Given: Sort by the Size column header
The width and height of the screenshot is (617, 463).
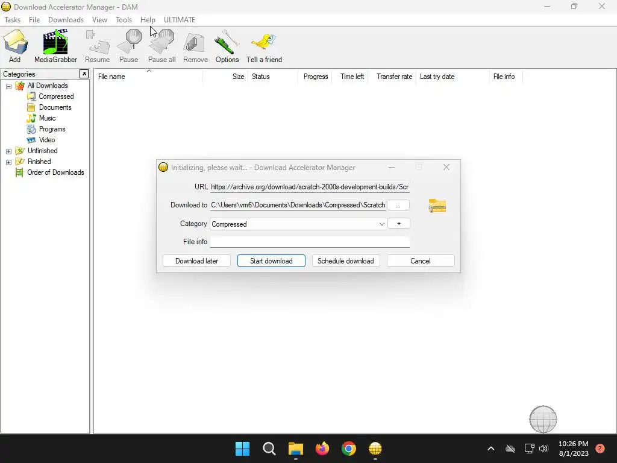Looking at the screenshot, I should (x=225, y=77).
